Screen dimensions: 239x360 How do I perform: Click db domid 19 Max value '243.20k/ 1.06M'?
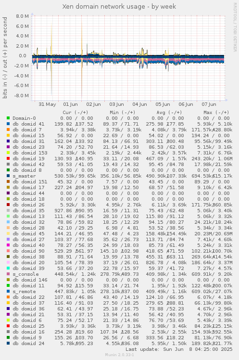point(212,159)
